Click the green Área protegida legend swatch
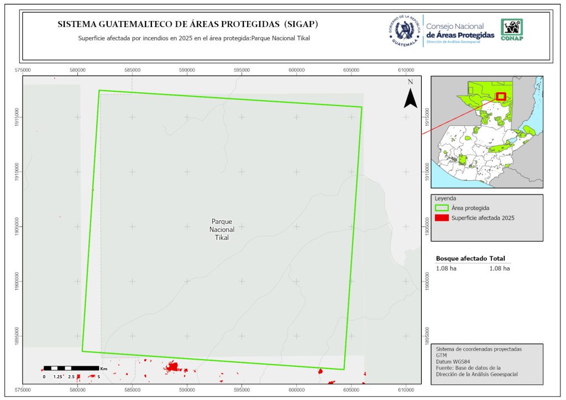Image resolution: width=566 pixels, height=400 pixels. click(442, 208)
